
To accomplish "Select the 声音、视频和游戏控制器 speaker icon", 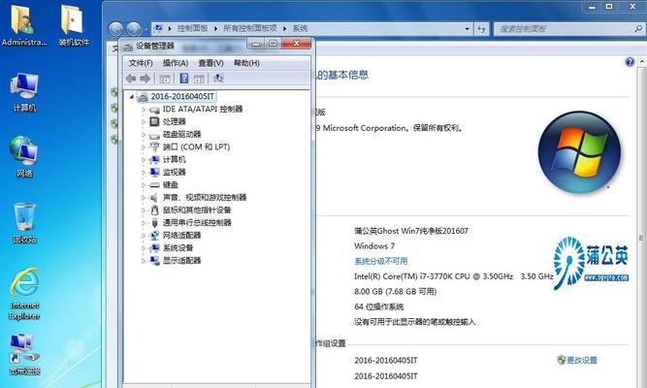I will click(x=154, y=197).
